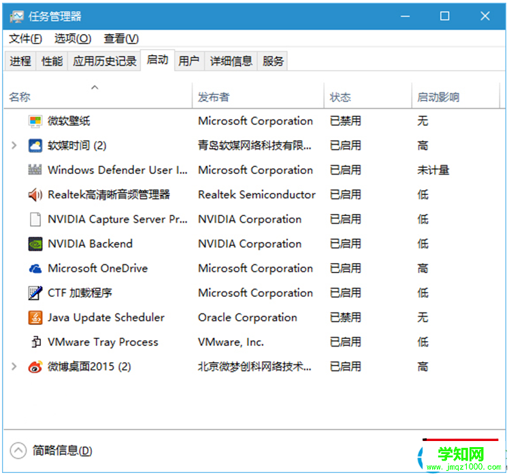
Task: Toggle sort order with the 名称 column arrow
Action: pyautogui.click(x=95, y=87)
